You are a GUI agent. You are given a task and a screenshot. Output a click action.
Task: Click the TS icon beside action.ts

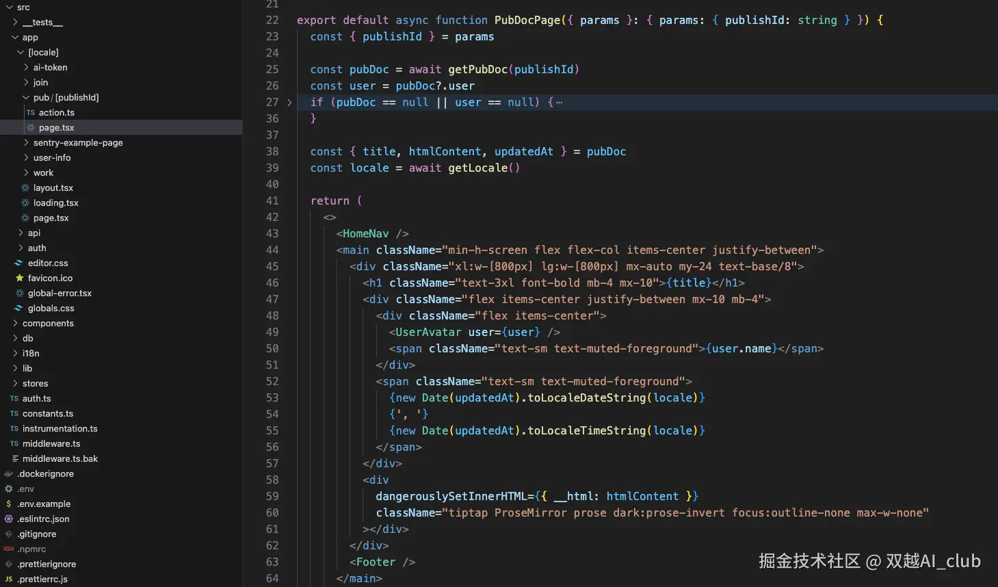click(31, 113)
